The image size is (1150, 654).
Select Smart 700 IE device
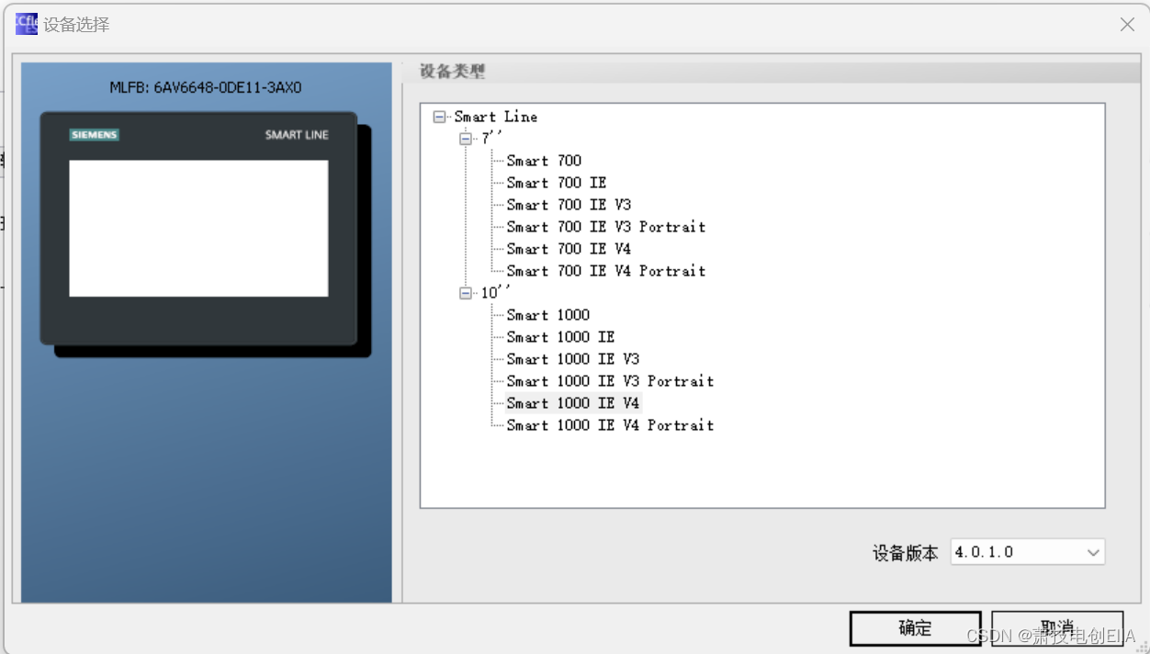557,183
